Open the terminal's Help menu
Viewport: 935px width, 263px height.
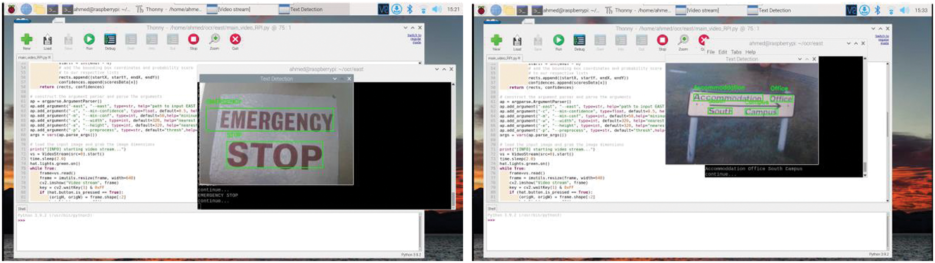750,52
